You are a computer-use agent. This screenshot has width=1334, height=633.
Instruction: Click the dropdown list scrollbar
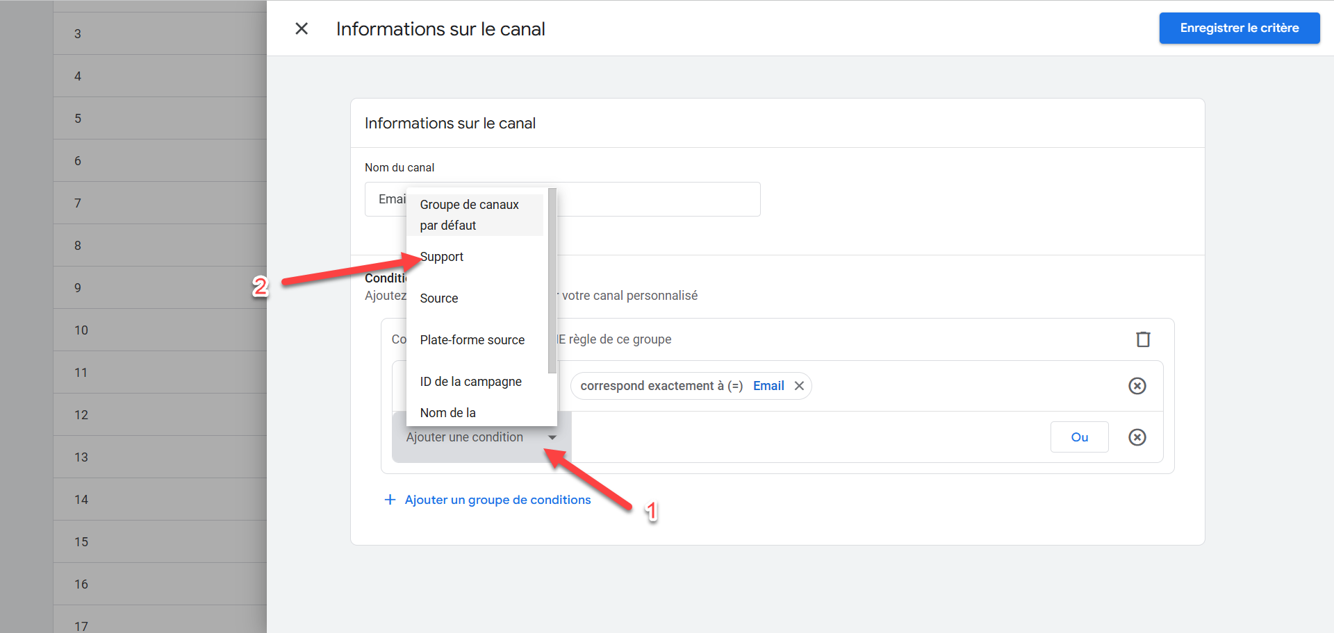pyautogui.click(x=552, y=278)
